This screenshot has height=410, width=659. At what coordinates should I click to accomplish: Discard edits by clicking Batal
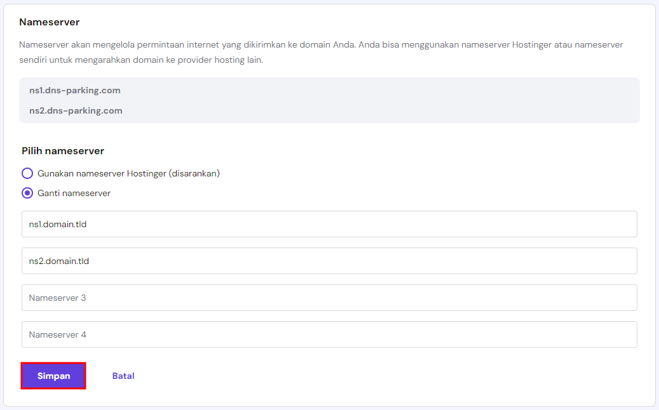[x=123, y=376]
